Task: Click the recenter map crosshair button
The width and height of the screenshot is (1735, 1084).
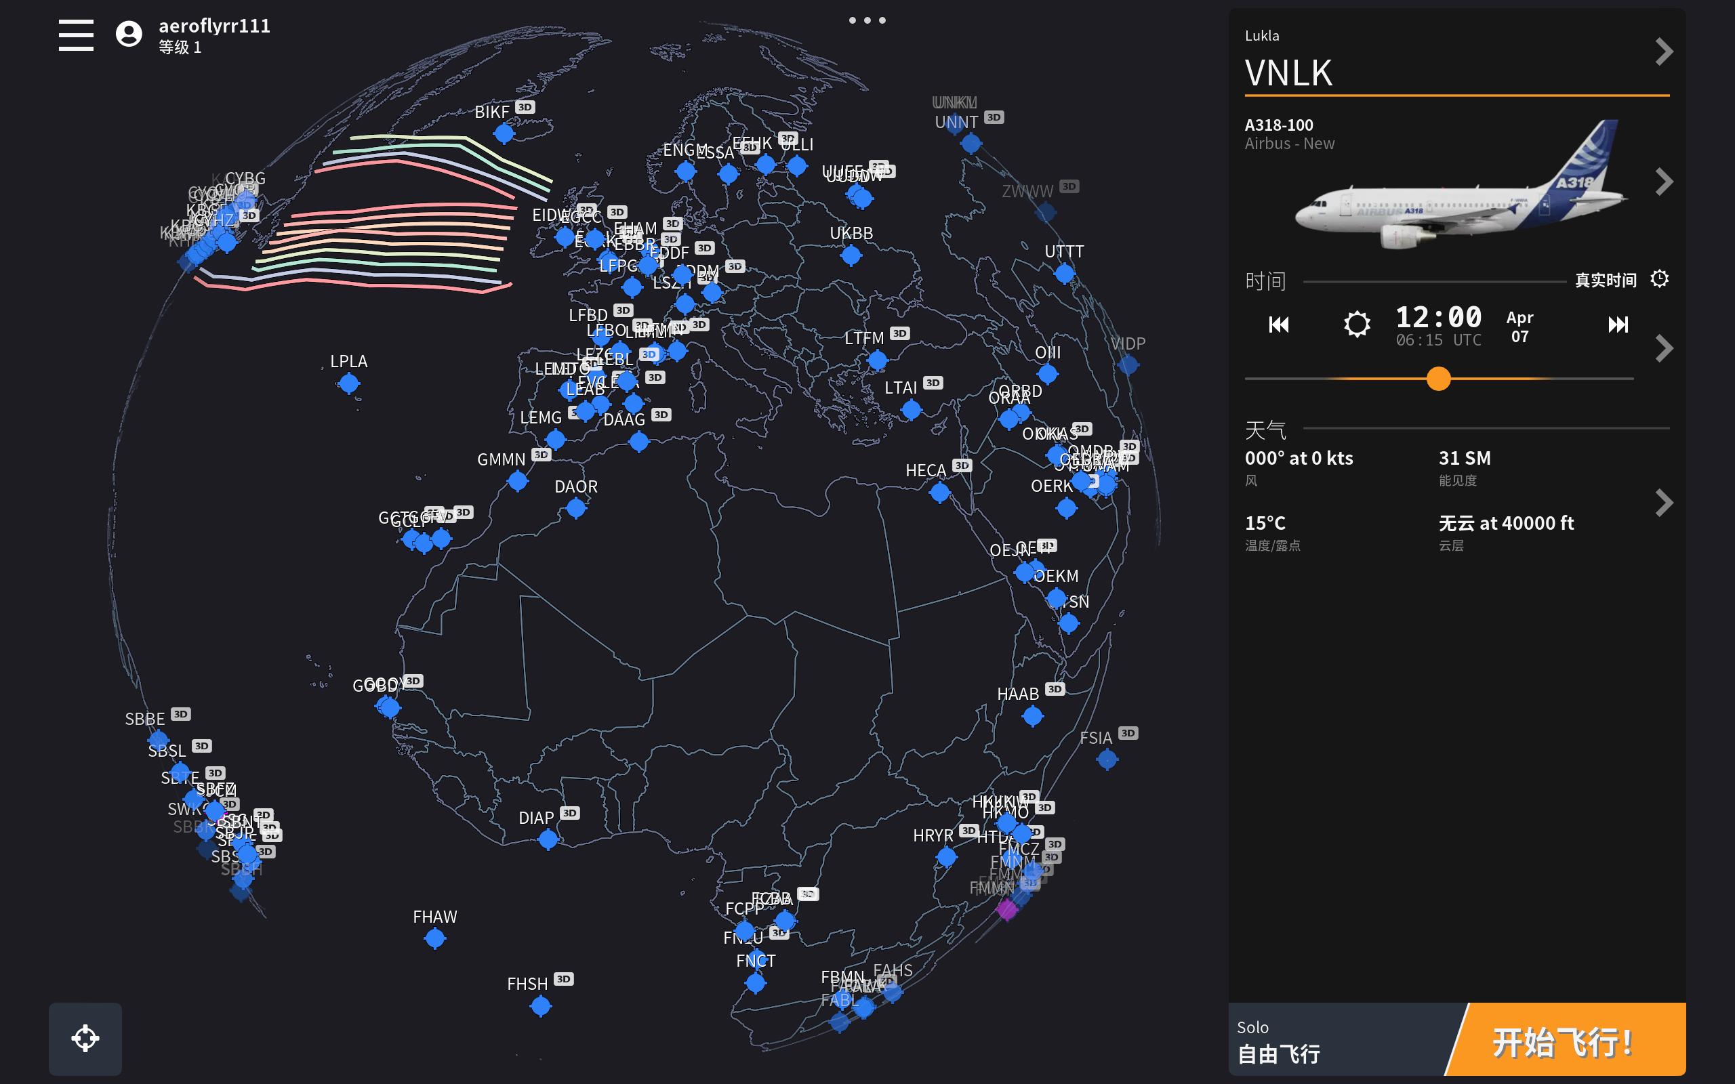Action: [85, 1037]
